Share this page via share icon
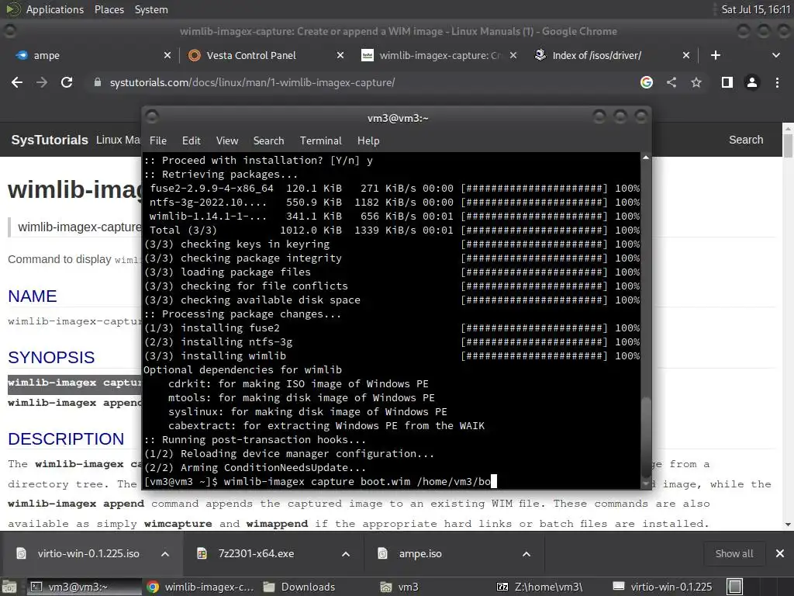The width and height of the screenshot is (794, 596). coord(671,82)
